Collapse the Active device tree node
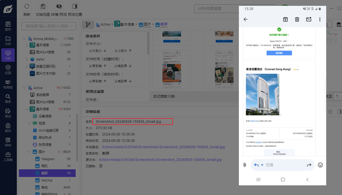Image resolution: width=342 pixels, height=195 pixels. 24,88
